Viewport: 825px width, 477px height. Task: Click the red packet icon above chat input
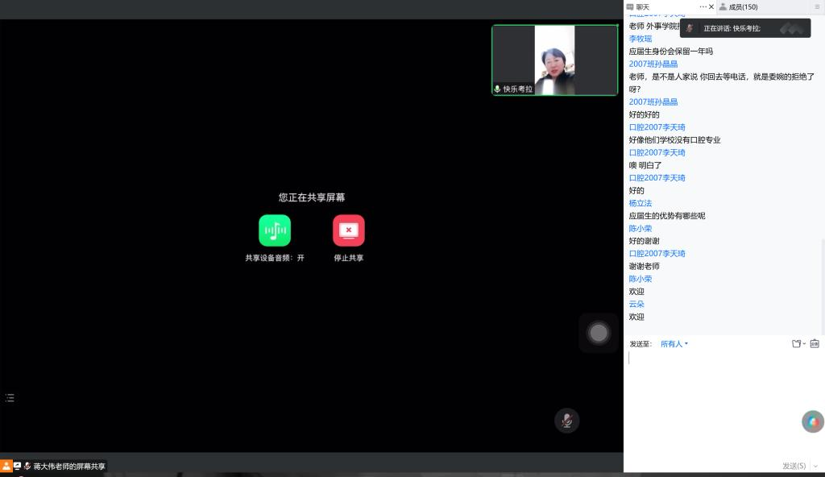pos(815,344)
